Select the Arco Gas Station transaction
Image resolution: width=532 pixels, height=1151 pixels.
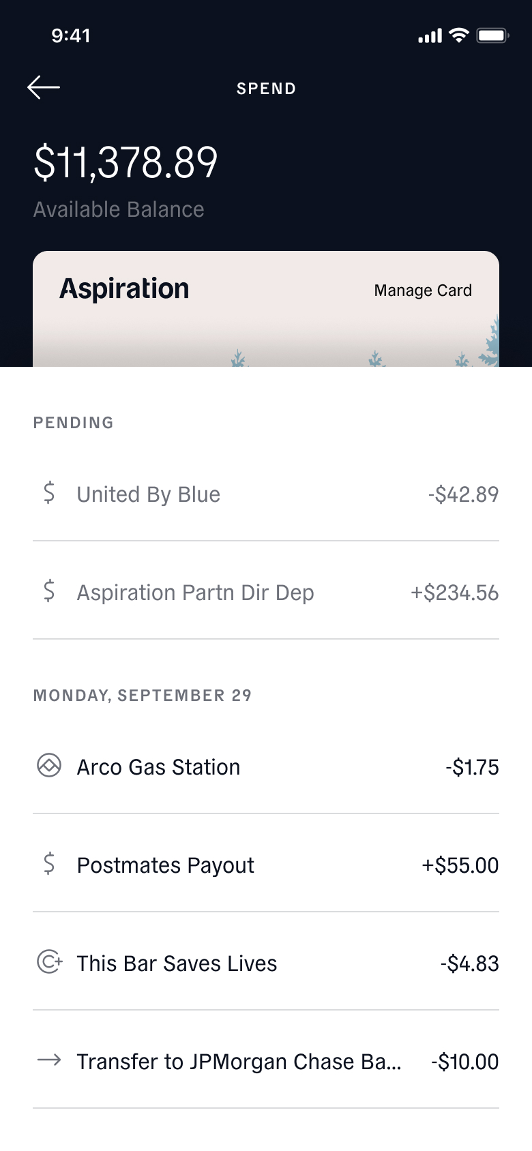coord(266,766)
